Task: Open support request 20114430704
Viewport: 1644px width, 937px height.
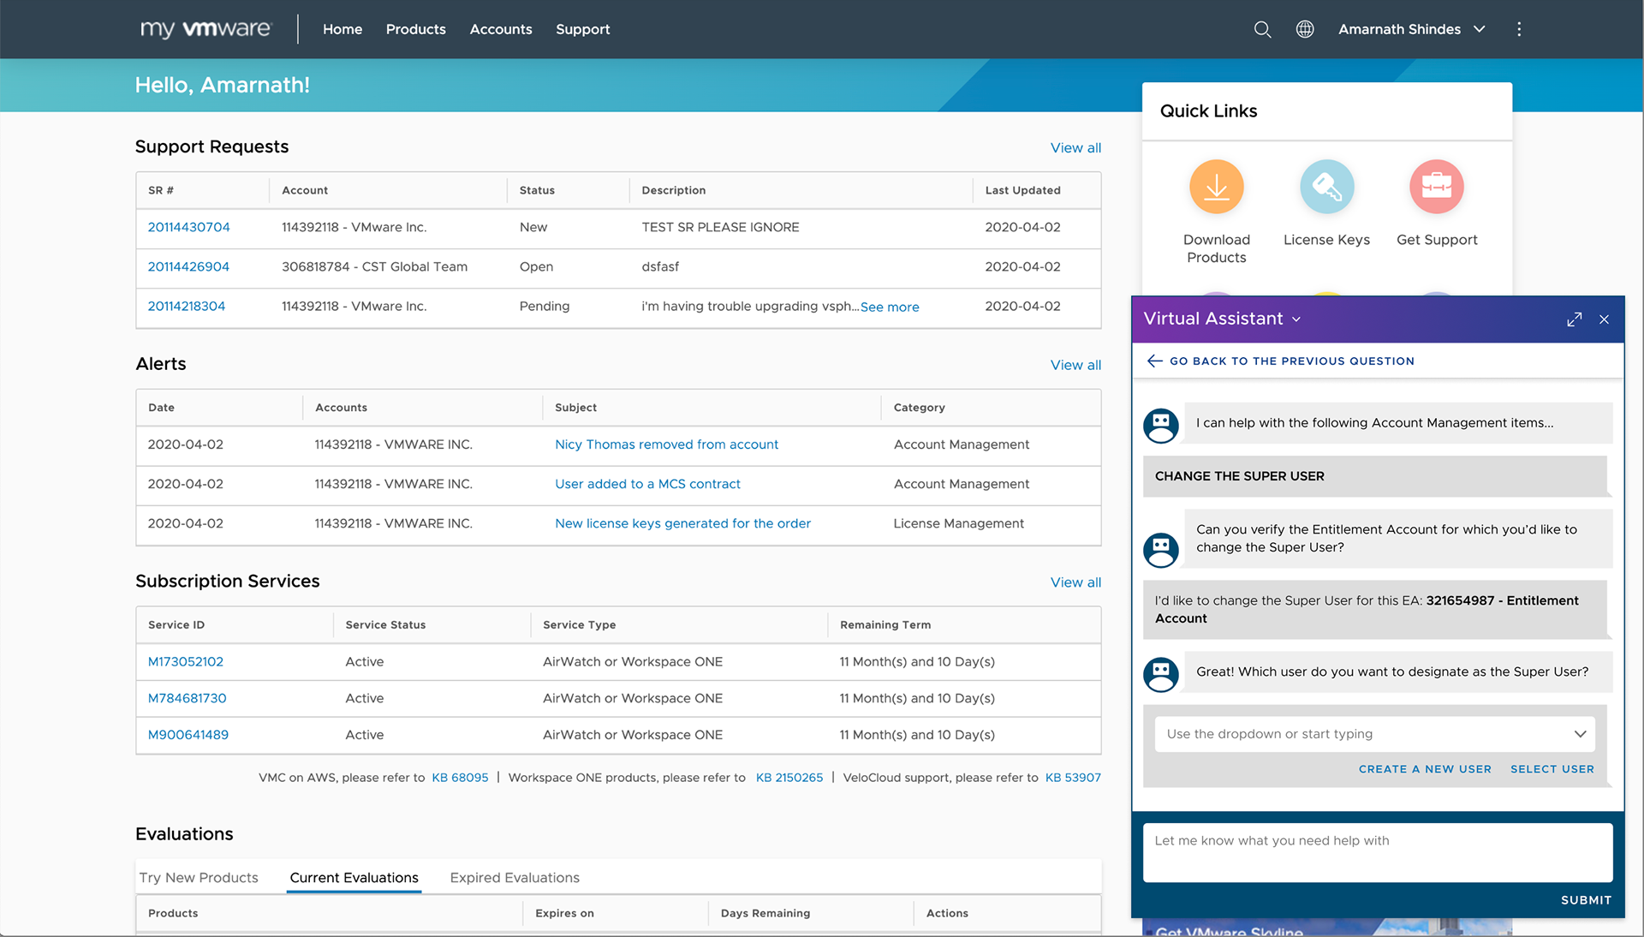Action: coord(188,227)
